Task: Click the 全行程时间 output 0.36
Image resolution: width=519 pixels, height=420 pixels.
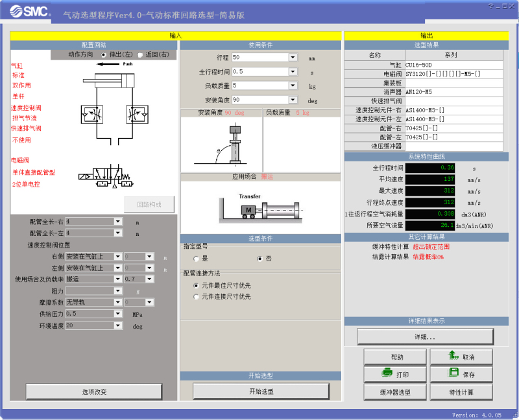Action: 430,168
